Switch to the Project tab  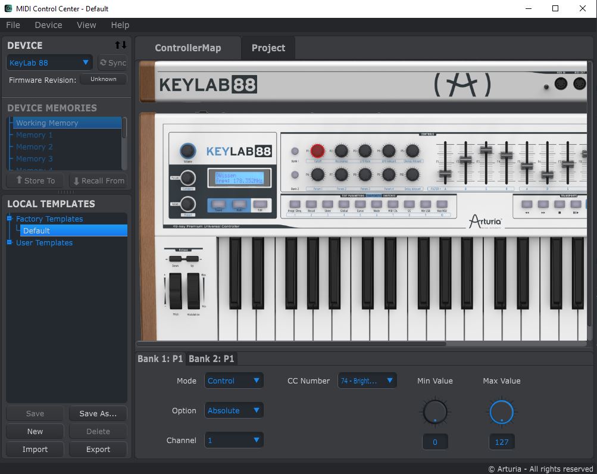point(268,48)
